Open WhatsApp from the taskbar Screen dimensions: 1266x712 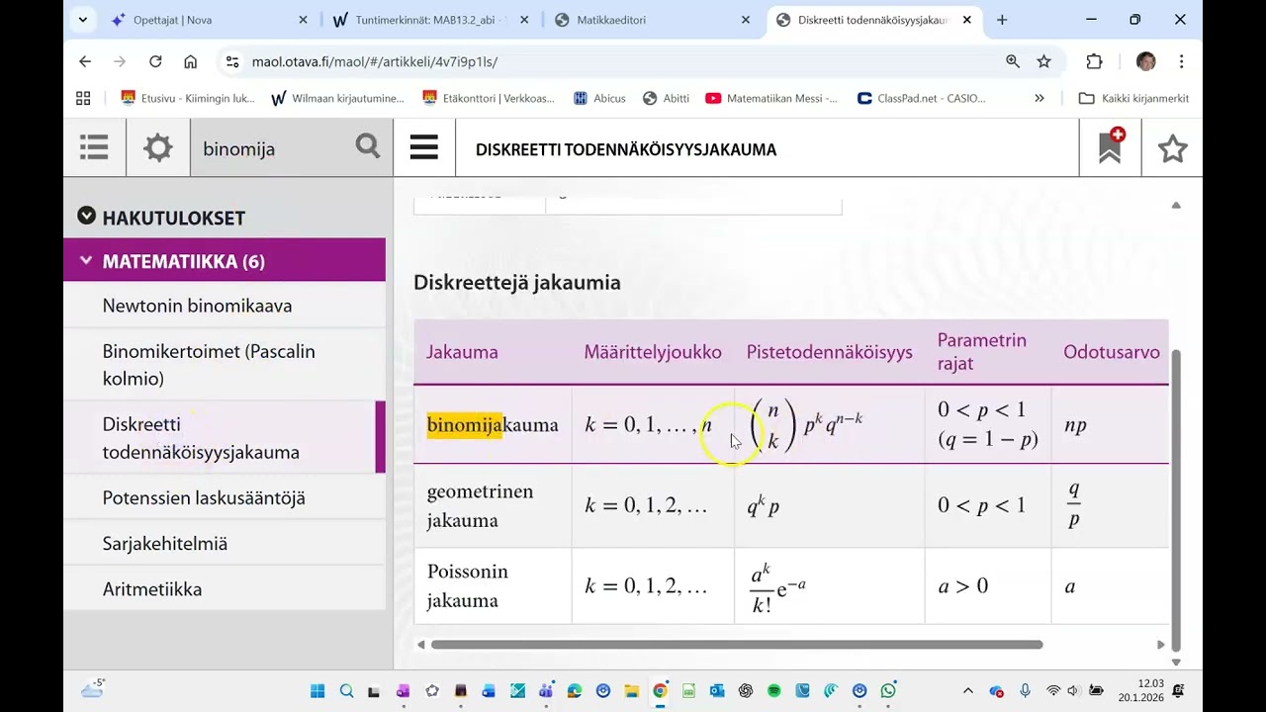888,691
